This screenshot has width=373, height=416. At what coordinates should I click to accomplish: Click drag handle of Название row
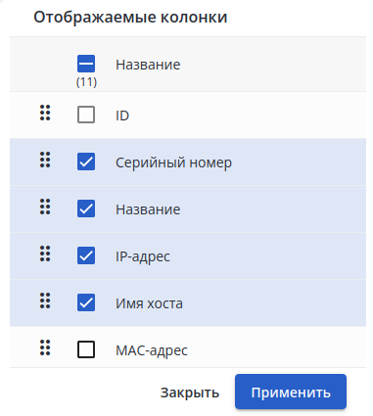45,207
